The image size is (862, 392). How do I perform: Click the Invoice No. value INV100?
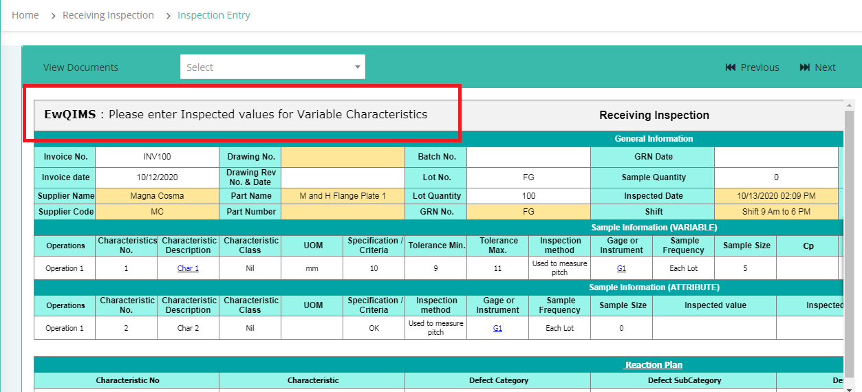(157, 157)
